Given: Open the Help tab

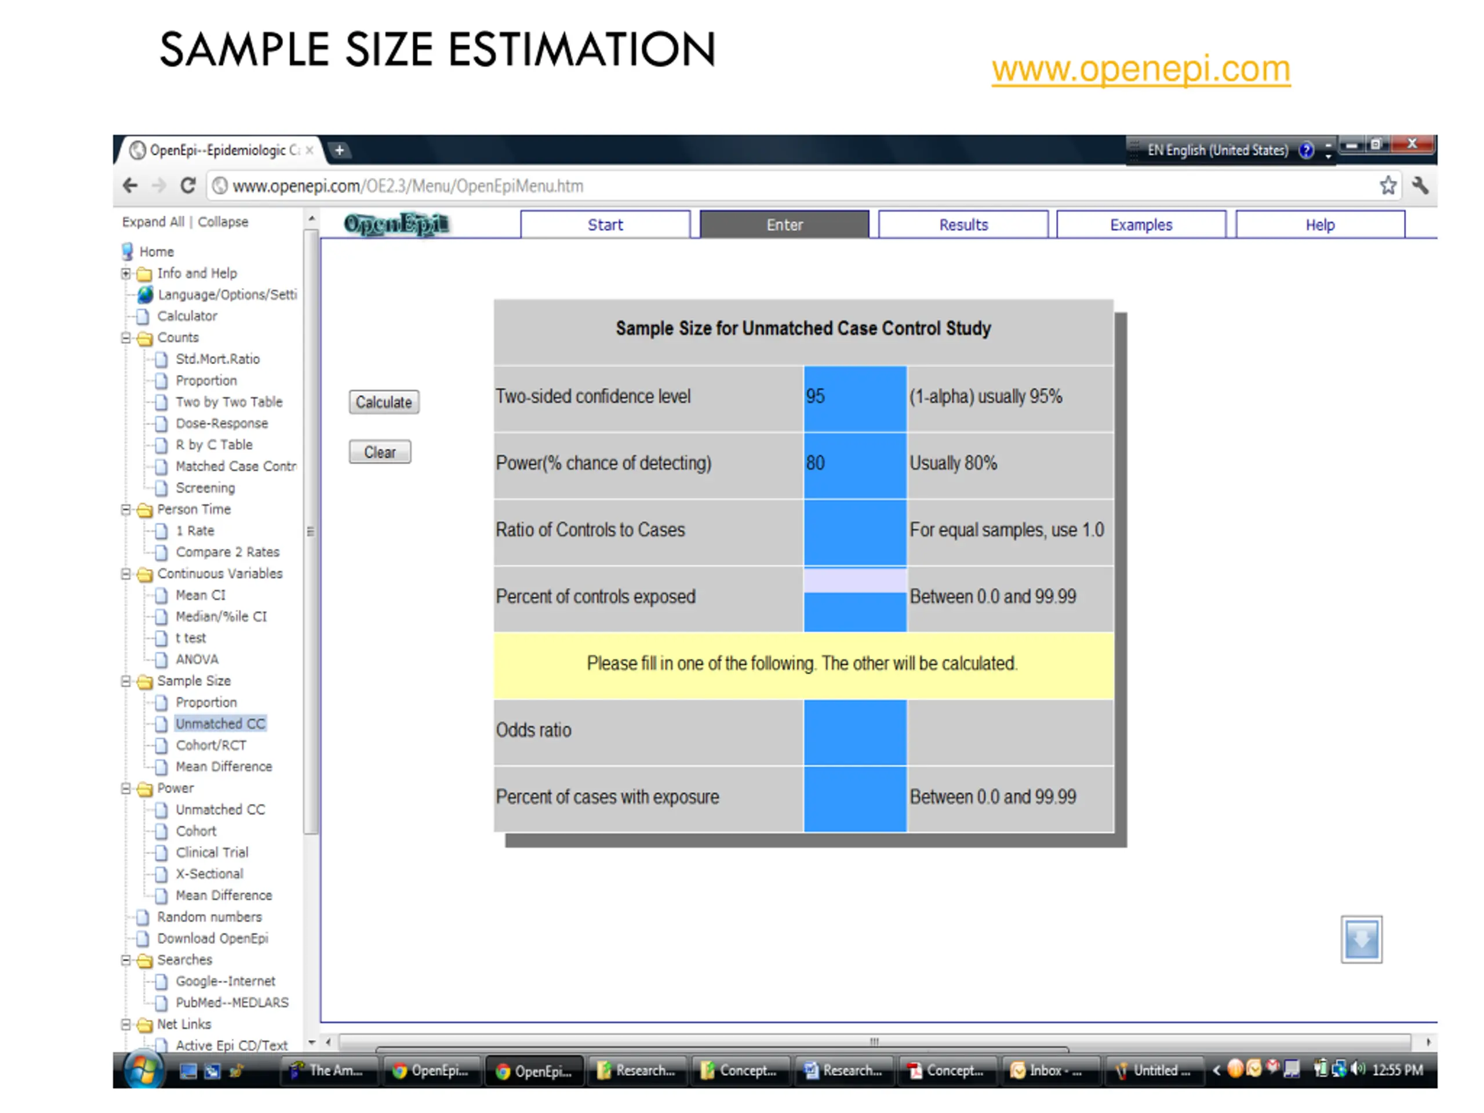Looking at the screenshot, I should click(x=1321, y=225).
